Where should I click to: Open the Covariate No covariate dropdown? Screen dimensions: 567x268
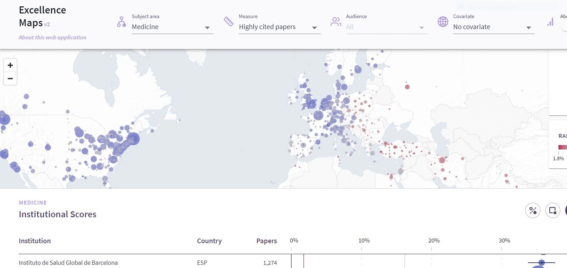click(493, 27)
